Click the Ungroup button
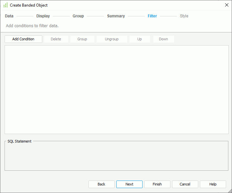Image resolution: width=232 pixels, height=193 pixels. 112,39
